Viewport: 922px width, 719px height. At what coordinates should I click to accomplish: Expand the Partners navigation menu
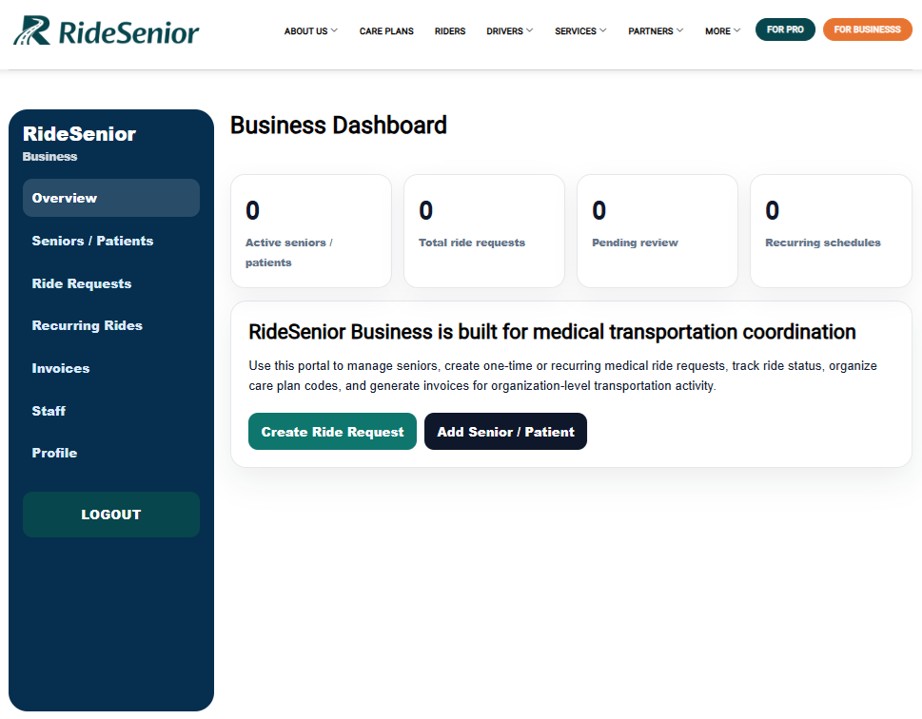656,31
